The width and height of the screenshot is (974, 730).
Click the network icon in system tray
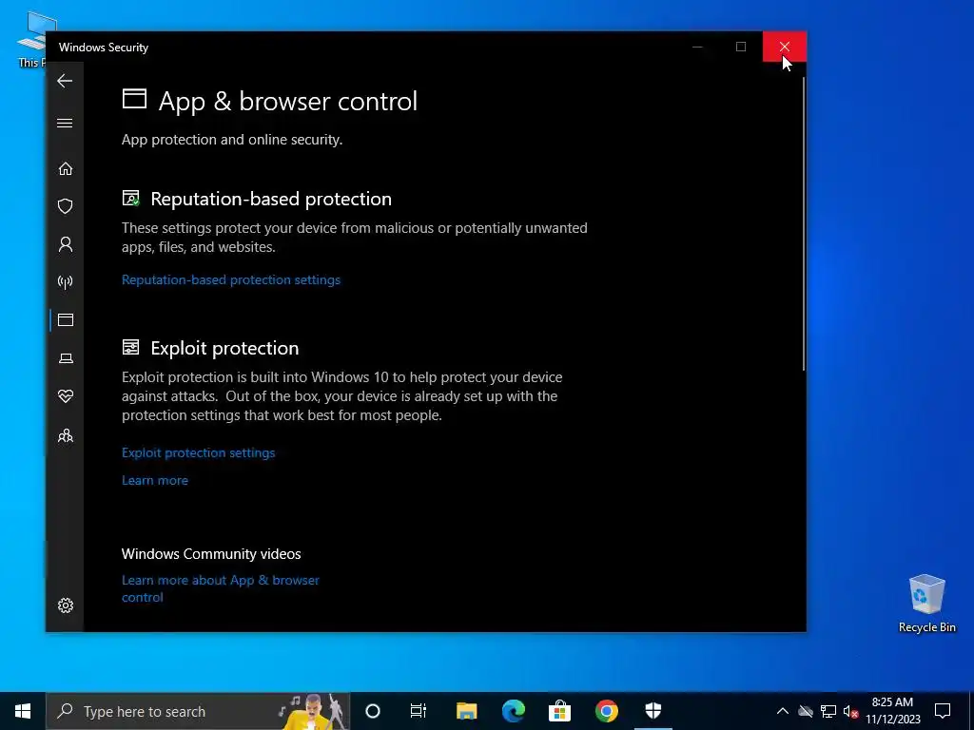[828, 711]
